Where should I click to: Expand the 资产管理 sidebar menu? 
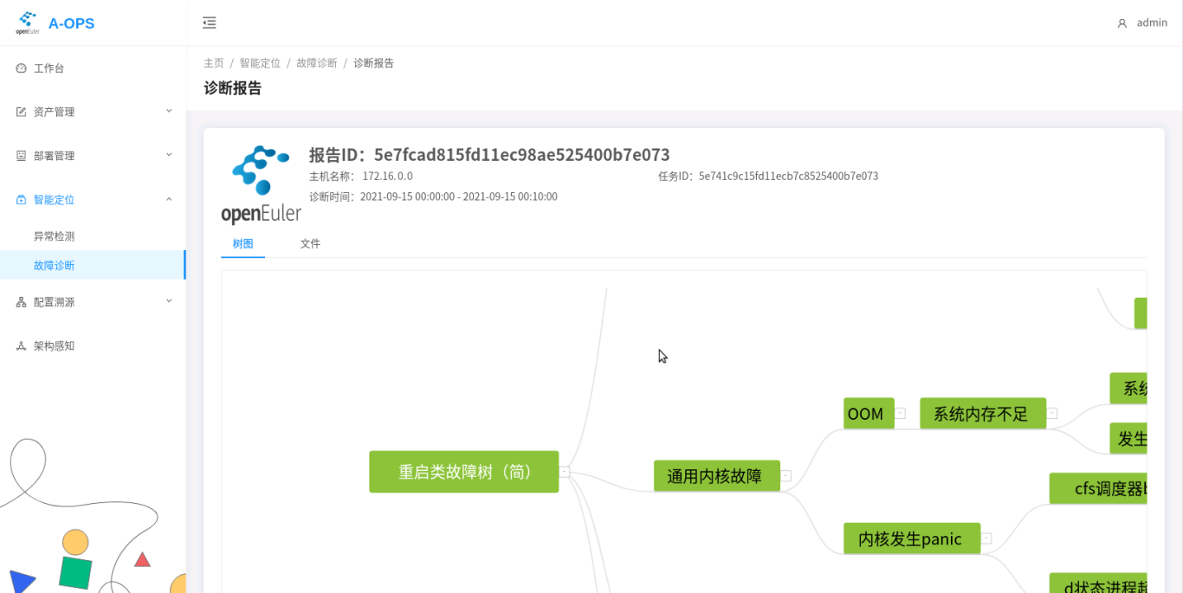tap(92, 112)
